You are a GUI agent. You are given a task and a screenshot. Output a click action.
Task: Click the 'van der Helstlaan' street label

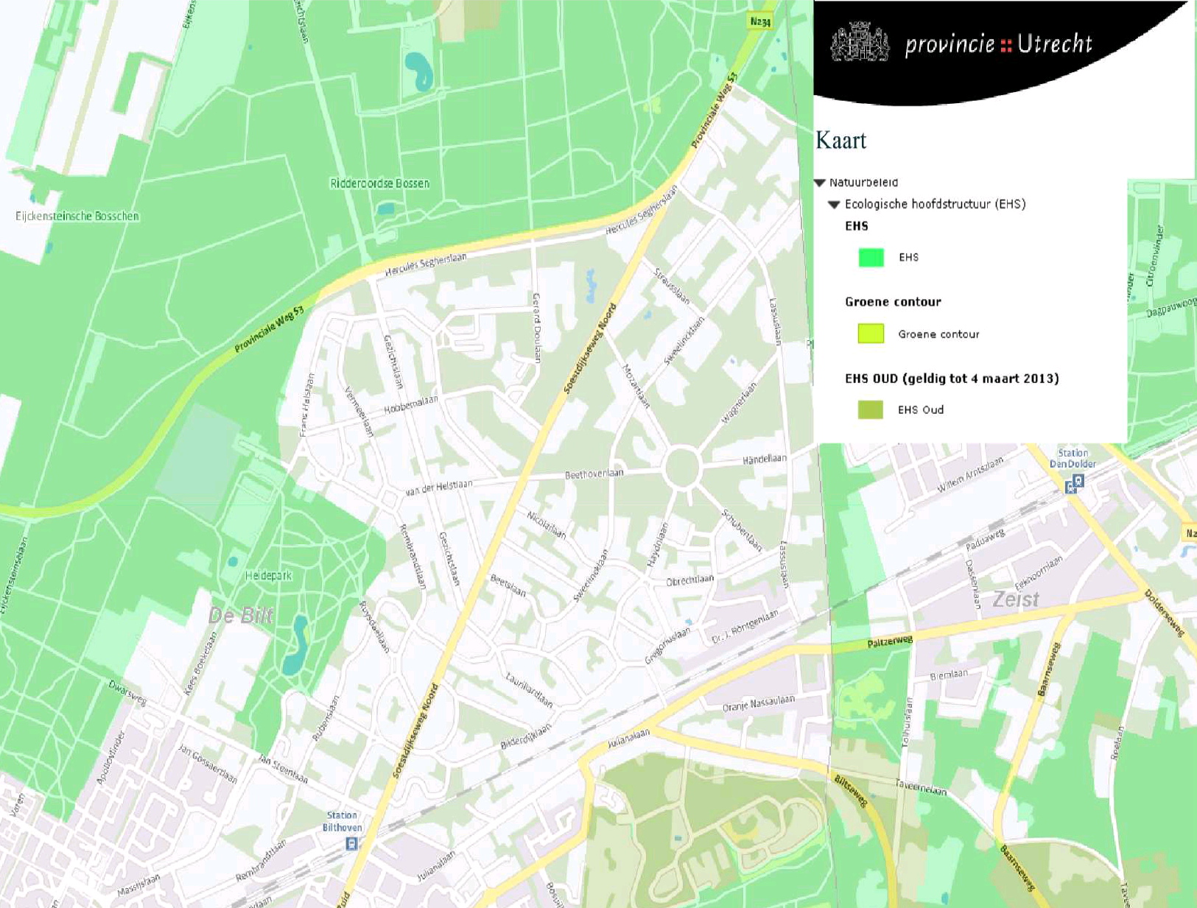[439, 488]
